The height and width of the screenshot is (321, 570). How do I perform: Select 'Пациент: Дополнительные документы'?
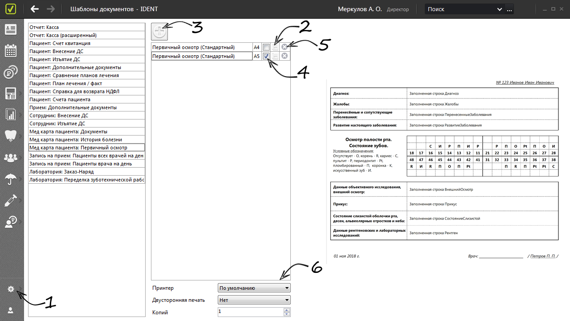87,67
